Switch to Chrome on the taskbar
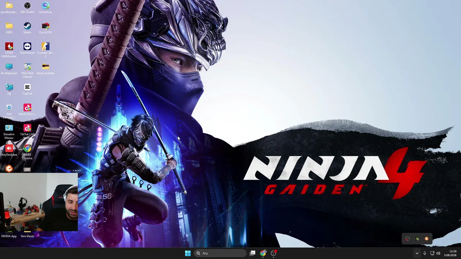 263,253
